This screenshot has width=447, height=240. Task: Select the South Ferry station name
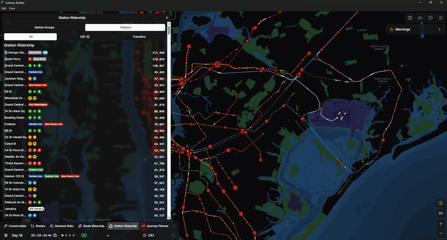[x=13, y=59]
